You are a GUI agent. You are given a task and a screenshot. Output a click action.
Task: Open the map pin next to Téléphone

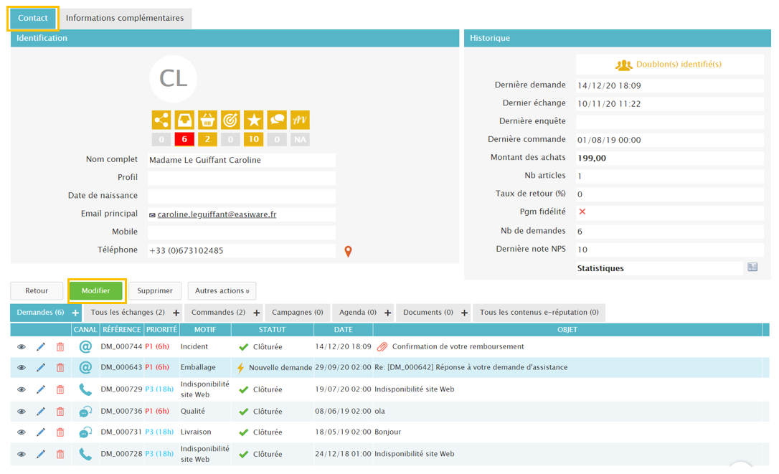click(x=348, y=252)
